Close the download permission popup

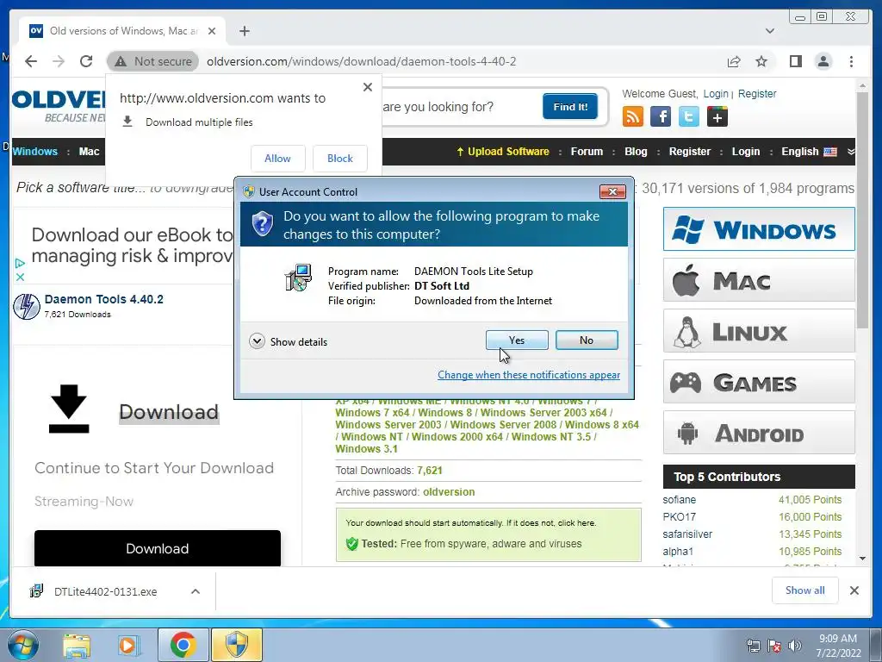click(368, 87)
